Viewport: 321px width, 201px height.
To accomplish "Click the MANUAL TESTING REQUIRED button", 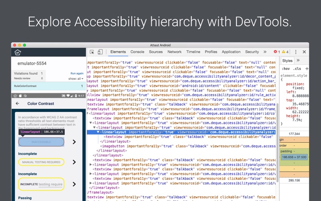I will (41, 162).
